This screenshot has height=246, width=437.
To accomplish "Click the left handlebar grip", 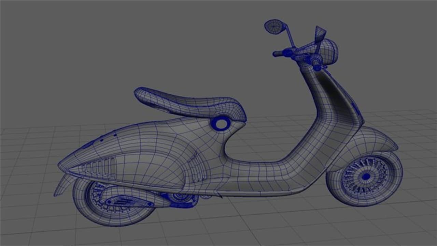I will (278, 54).
